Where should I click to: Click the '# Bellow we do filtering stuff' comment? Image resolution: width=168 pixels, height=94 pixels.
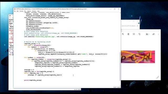(37, 42)
